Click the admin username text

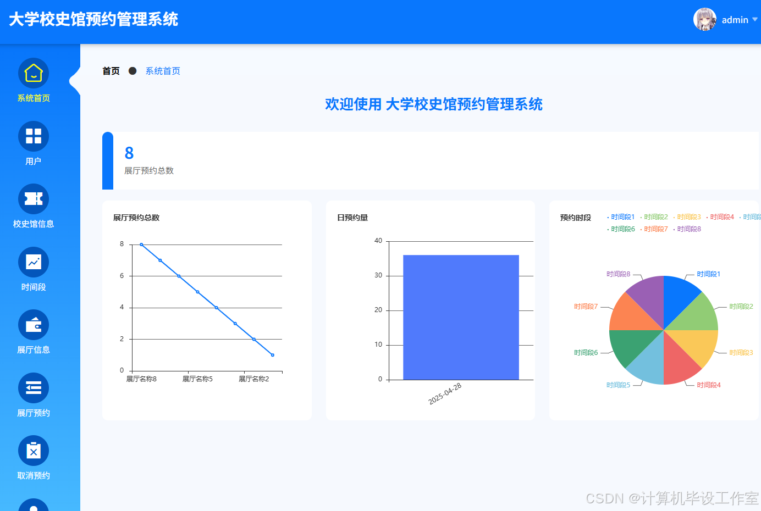pyautogui.click(x=735, y=20)
